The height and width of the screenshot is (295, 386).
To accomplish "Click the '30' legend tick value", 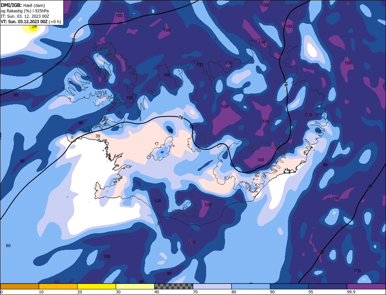I will click(118, 292).
